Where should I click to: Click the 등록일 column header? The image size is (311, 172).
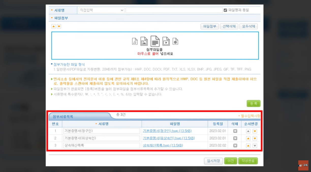pos(218,124)
